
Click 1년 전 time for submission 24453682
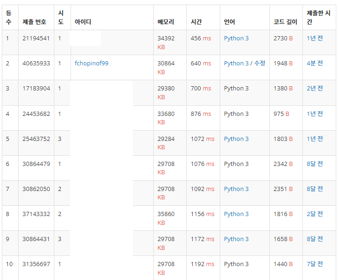pos(314,114)
